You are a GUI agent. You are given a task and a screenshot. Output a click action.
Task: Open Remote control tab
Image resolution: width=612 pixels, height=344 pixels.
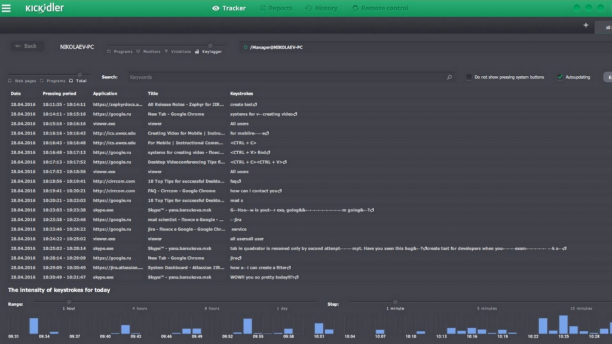[380, 8]
